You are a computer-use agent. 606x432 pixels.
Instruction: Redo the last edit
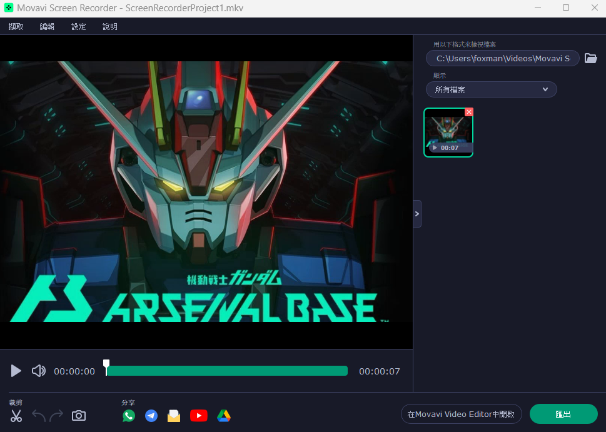(x=56, y=416)
